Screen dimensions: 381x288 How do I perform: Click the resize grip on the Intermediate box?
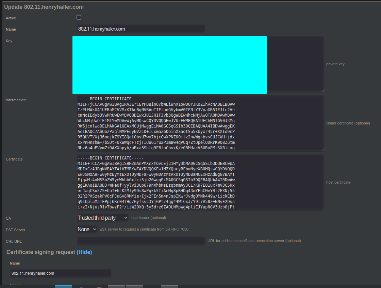(x=322, y=149)
